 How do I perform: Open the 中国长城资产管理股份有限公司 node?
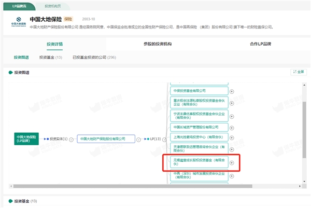199,127
